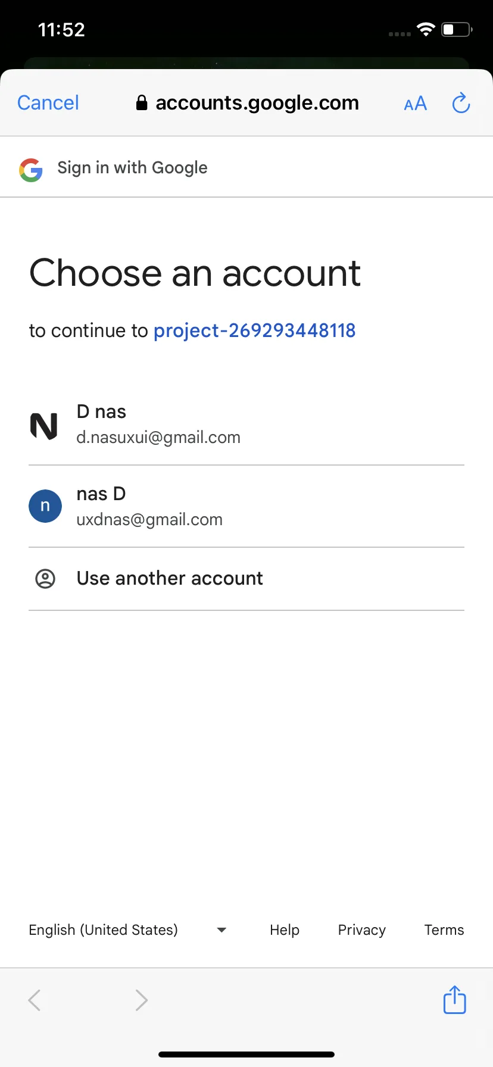The height and width of the screenshot is (1067, 493).
Task: Tap the N avatar for D nas
Action: [x=44, y=426]
